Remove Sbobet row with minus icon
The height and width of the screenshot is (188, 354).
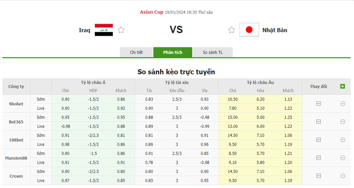342,104
